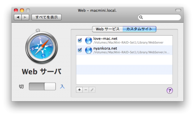Click the globe icon beside love-mac.net
This screenshot has width=195, height=117.
click(88, 40)
